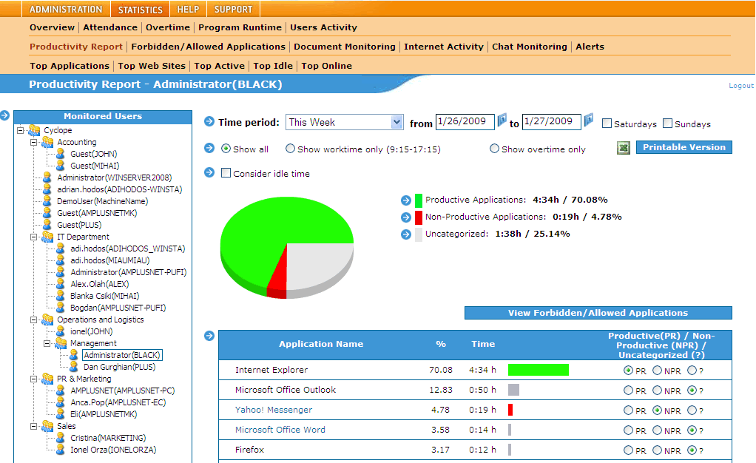Click the arrow icon left of Monitored Users
The image size is (756, 463).
pos(4,115)
